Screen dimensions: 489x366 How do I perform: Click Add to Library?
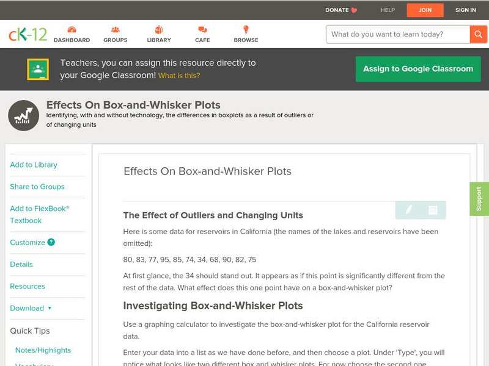pyautogui.click(x=34, y=165)
